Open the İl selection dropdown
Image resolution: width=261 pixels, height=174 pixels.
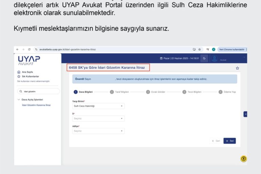pyautogui.click(x=98, y=119)
